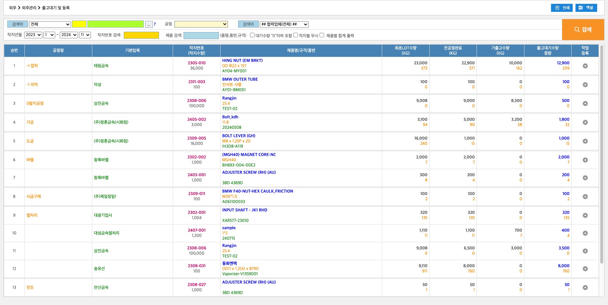Enable 대기수량 "0"이하 포함 checkbox
The width and height of the screenshot is (608, 305).
[x=252, y=35]
